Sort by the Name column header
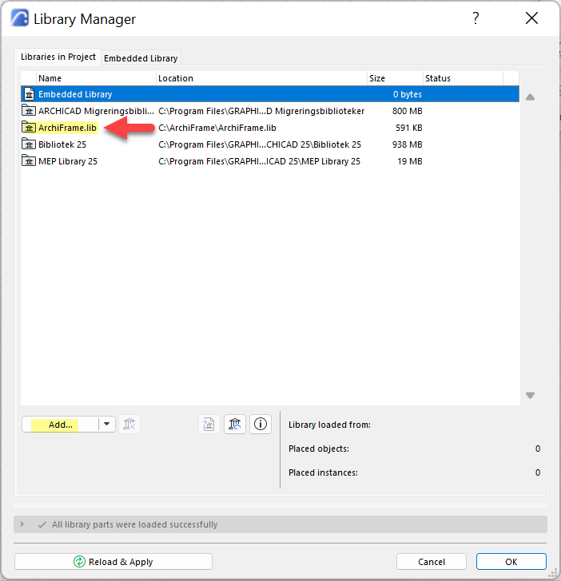 pos(96,78)
